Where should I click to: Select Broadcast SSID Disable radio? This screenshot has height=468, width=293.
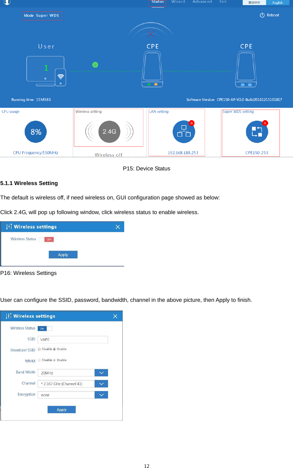[x=39, y=349]
